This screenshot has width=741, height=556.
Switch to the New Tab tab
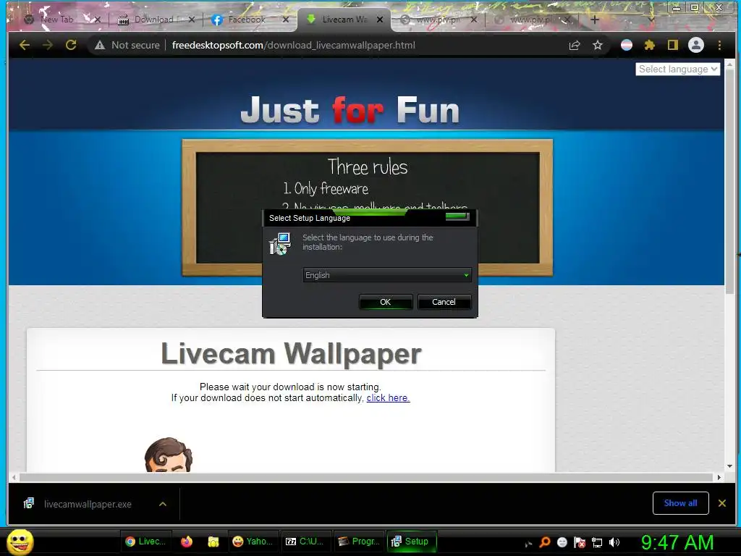(x=56, y=20)
